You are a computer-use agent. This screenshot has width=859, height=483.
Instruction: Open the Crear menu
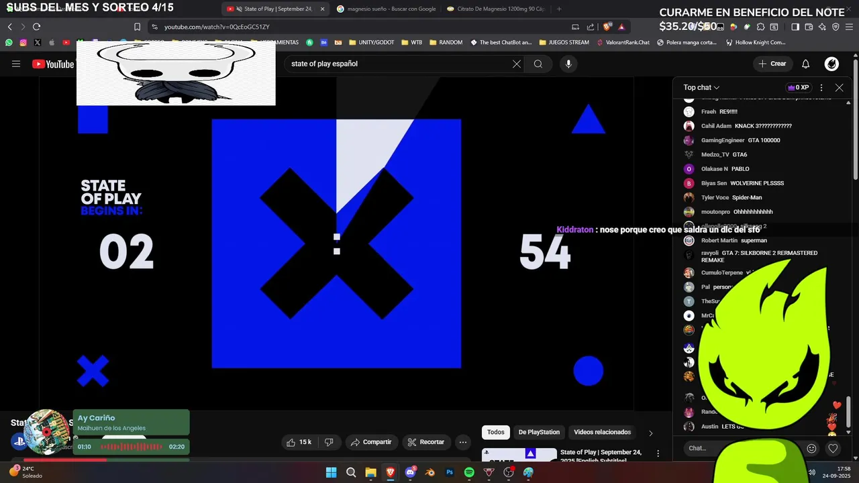[x=772, y=64]
